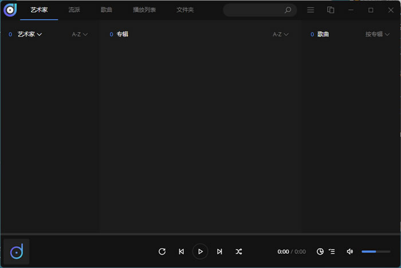Screen dimensions: 401x268
Task: Open the hamburger main menu
Action: (310, 10)
